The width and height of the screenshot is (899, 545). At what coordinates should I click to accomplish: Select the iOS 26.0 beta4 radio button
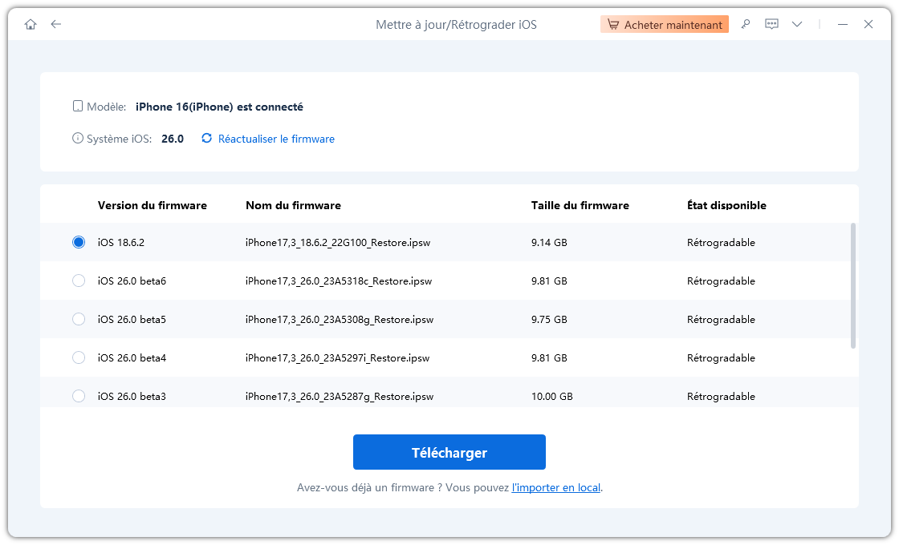(x=79, y=357)
